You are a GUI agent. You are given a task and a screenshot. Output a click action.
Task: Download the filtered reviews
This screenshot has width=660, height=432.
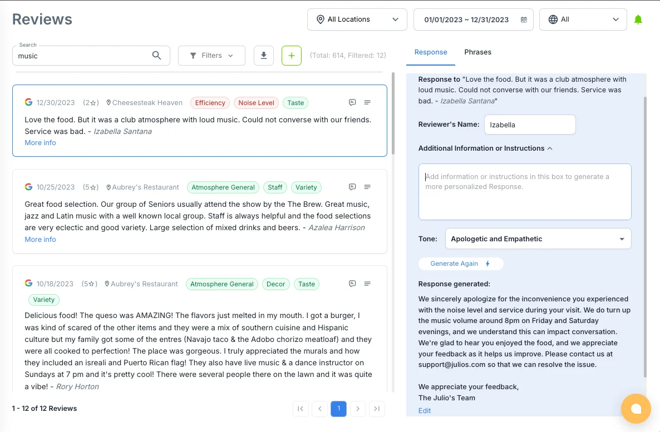263,55
